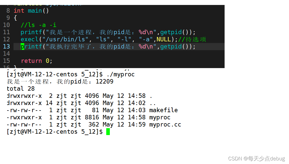Click the 'total 28' terminal output line

[21, 89]
